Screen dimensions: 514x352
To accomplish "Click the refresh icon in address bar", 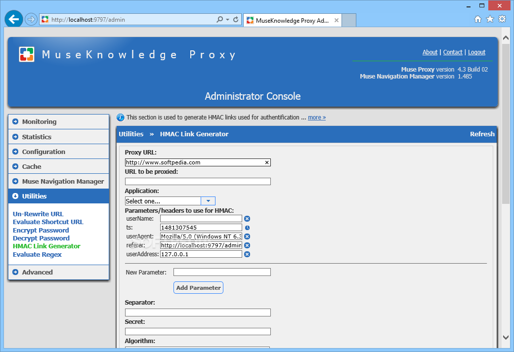I will click(x=236, y=20).
